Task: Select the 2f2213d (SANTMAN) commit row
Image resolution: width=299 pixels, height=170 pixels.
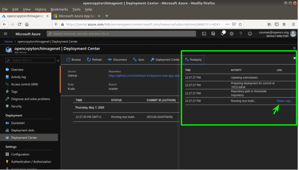Action: tap(126, 117)
